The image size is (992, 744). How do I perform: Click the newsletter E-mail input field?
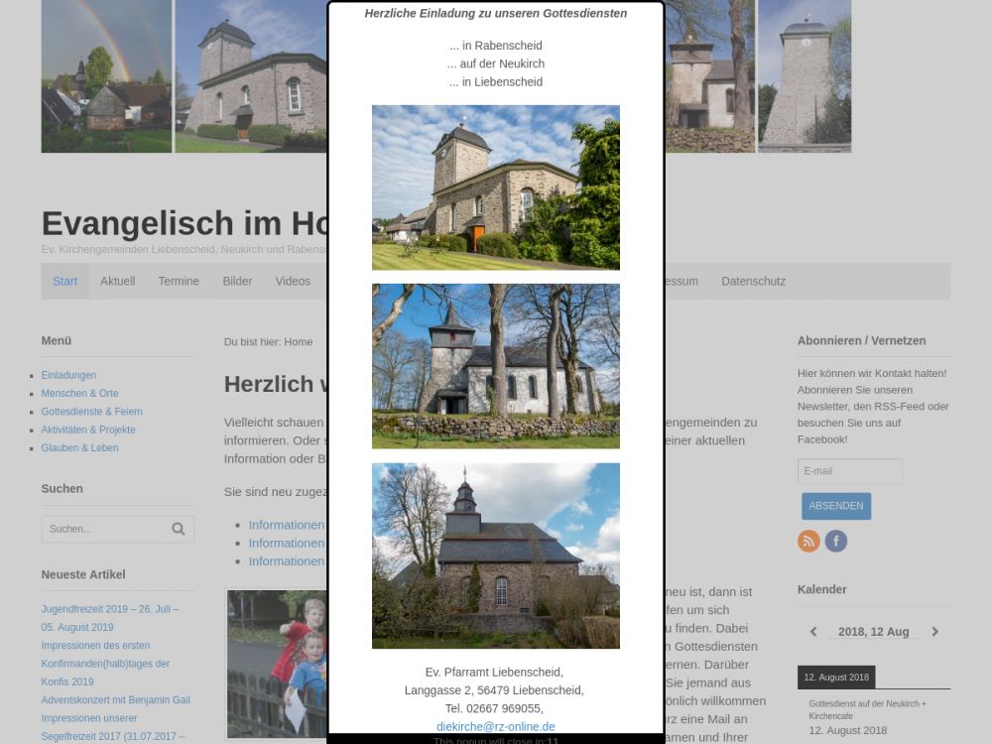(849, 471)
